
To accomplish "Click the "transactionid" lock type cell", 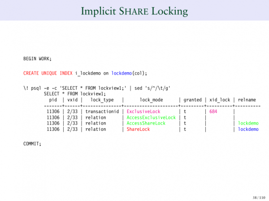I will pyautogui.click(x=102, y=111).
